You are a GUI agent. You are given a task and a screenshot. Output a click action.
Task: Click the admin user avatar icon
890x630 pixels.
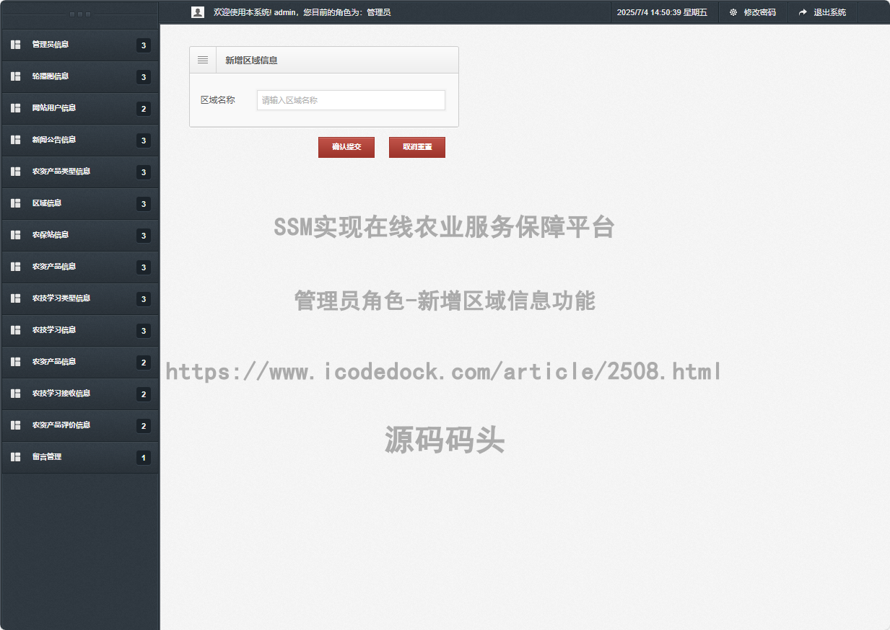pos(197,12)
